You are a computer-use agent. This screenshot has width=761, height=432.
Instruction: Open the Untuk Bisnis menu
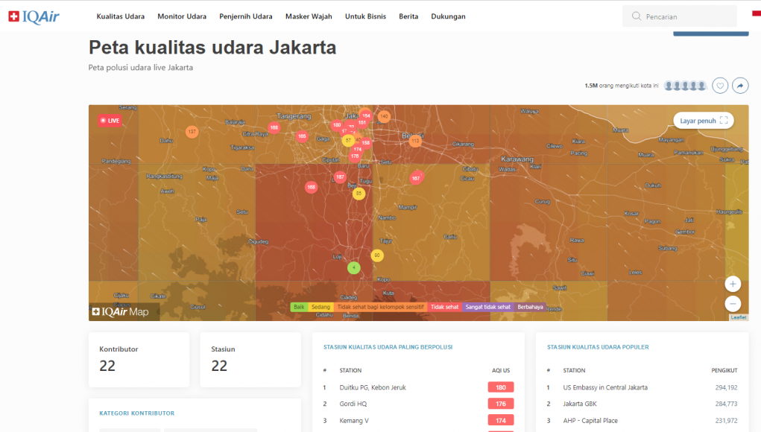tap(365, 16)
